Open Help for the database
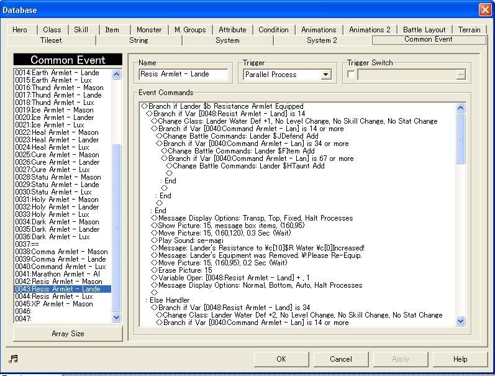The width and height of the screenshot is (495, 376). pyautogui.click(x=460, y=359)
